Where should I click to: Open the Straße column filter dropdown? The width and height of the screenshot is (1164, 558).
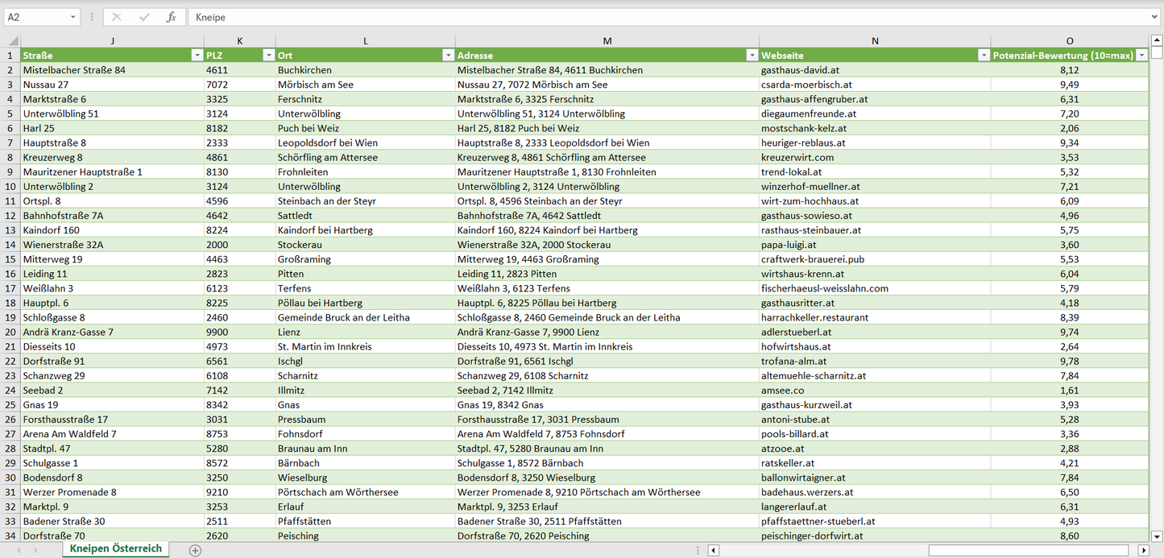(197, 56)
